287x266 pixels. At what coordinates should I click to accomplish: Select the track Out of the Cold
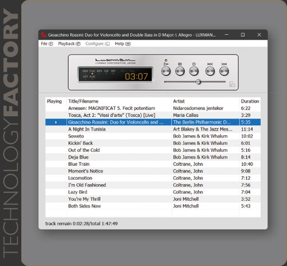[x=153, y=150]
